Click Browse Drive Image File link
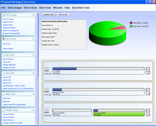 tap(11, 33)
